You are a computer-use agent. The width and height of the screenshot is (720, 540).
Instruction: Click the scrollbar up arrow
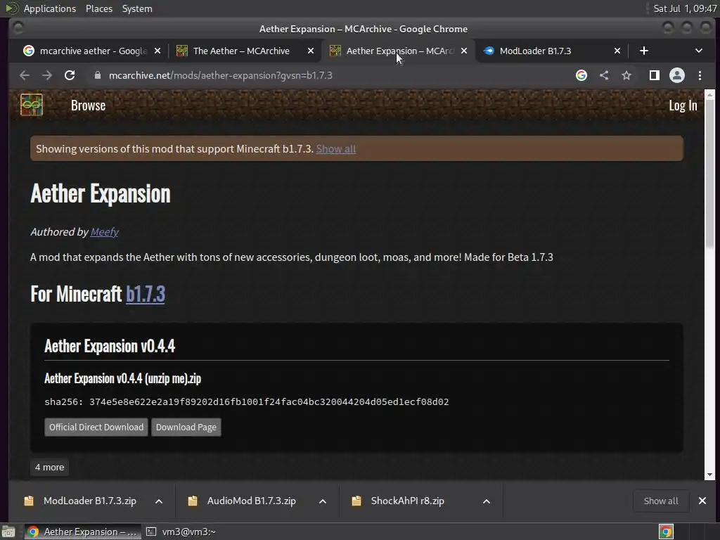coord(710,95)
